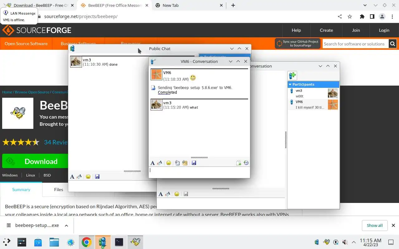Click the add participants icon with green plus
This screenshot has height=249, width=399.
click(x=292, y=75)
